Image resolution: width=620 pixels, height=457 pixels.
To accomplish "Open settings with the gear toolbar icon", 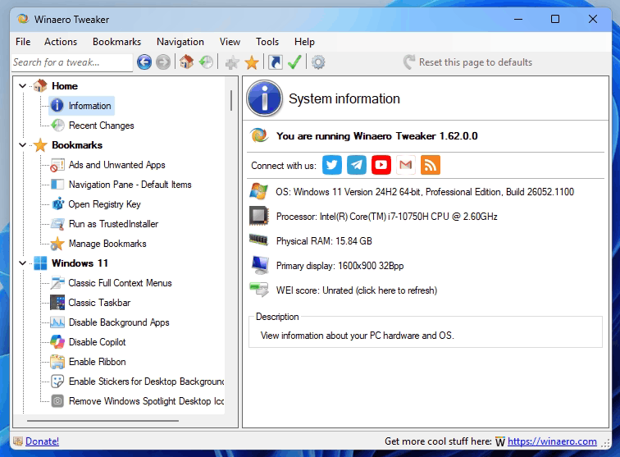I will click(318, 62).
